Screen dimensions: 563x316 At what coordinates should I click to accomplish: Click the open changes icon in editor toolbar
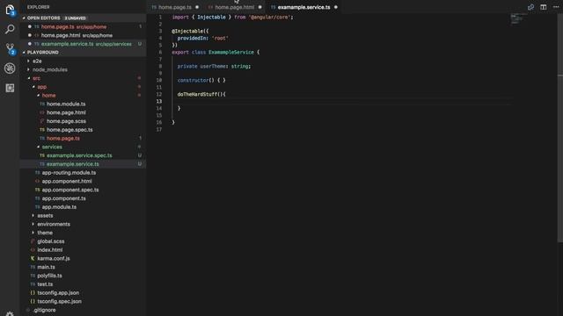[530, 7]
